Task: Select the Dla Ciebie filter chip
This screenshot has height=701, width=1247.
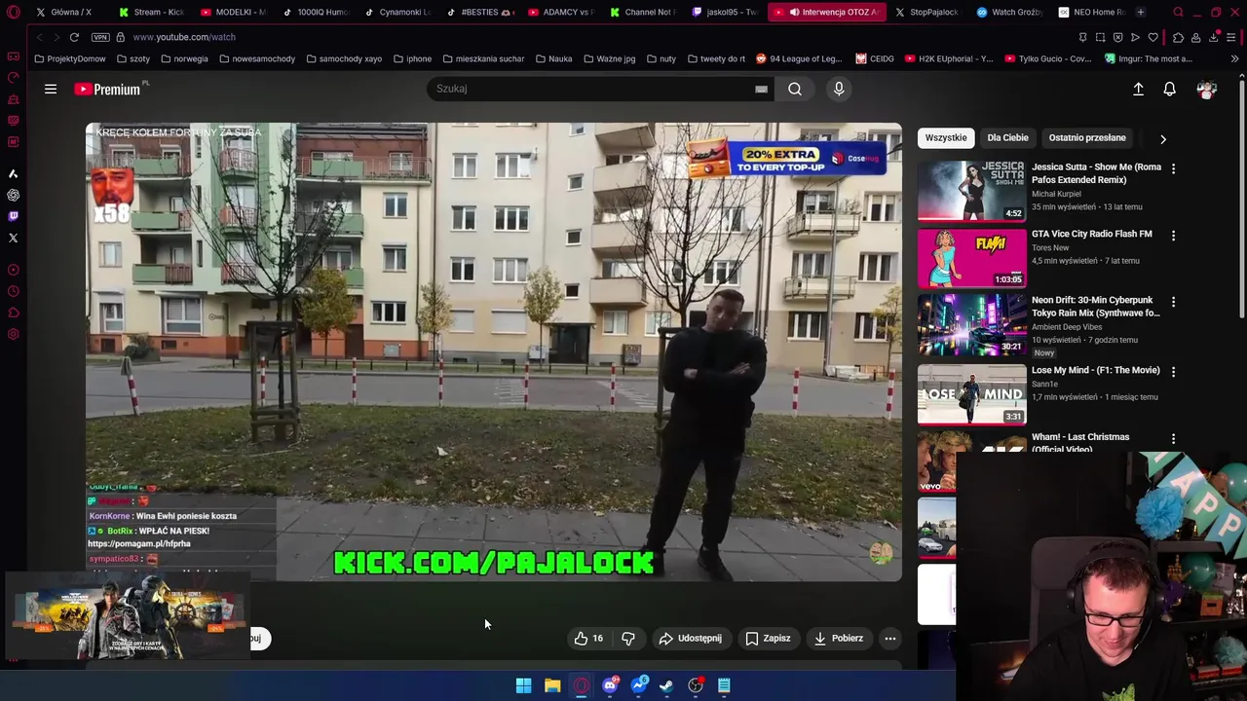Action: [1007, 138]
